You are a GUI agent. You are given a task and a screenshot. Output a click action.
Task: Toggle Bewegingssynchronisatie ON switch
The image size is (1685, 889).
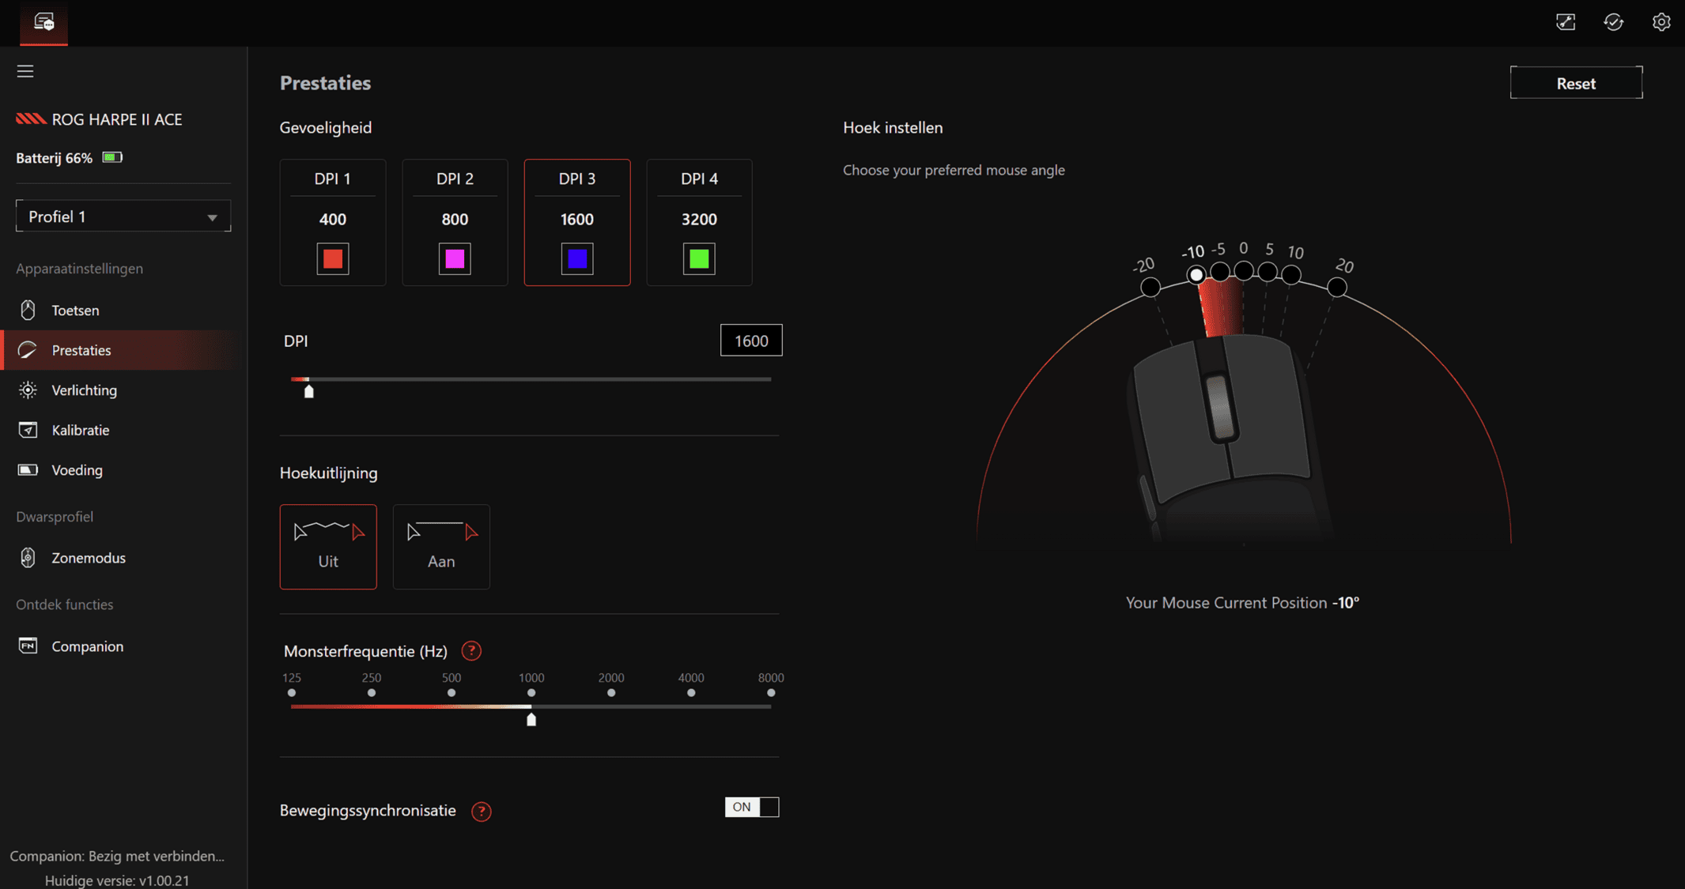click(751, 807)
